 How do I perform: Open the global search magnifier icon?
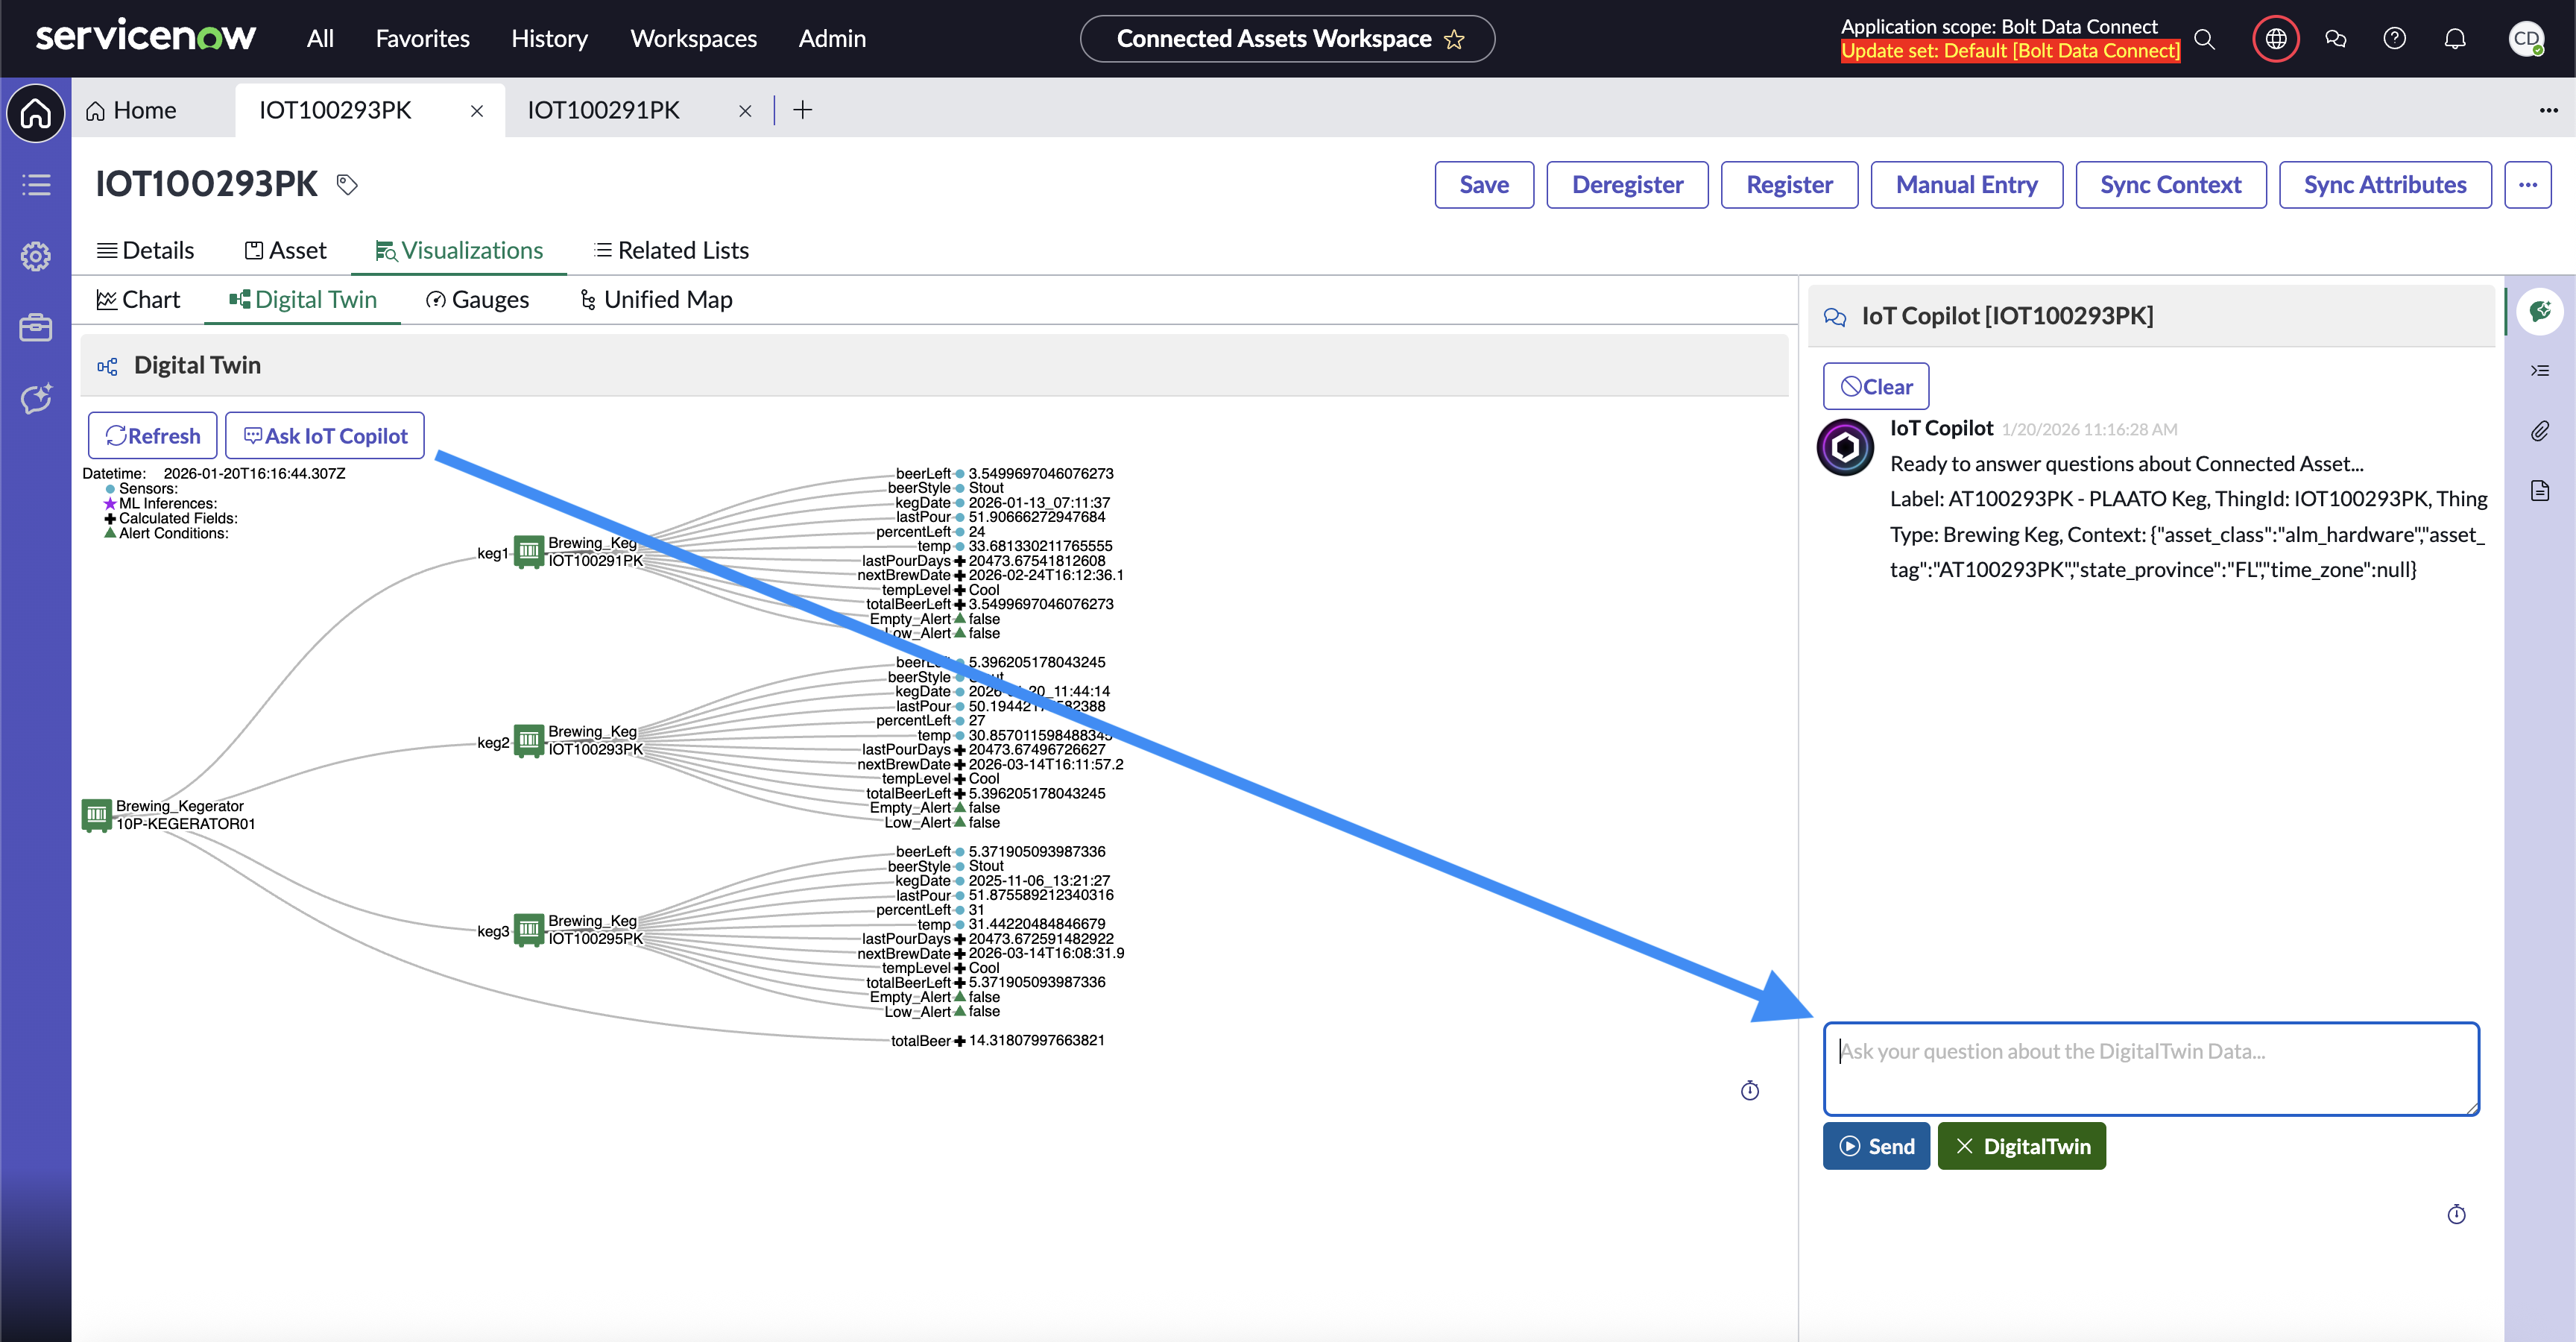(2204, 39)
